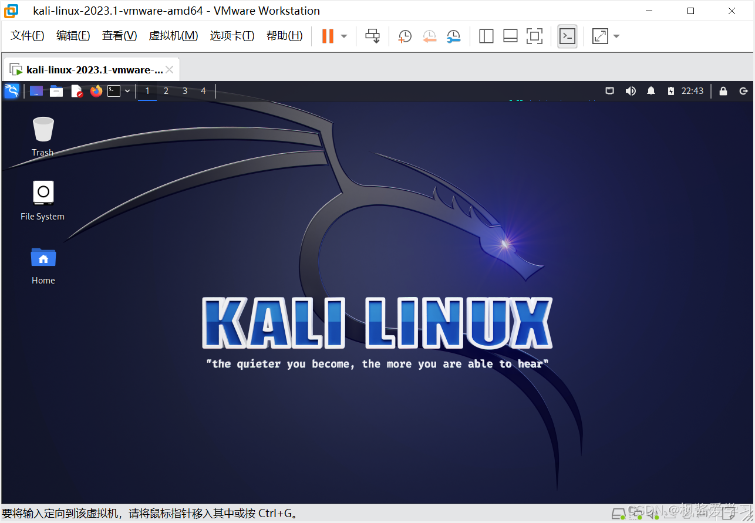Click the show desktop icon in the Kali panel

click(36, 91)
